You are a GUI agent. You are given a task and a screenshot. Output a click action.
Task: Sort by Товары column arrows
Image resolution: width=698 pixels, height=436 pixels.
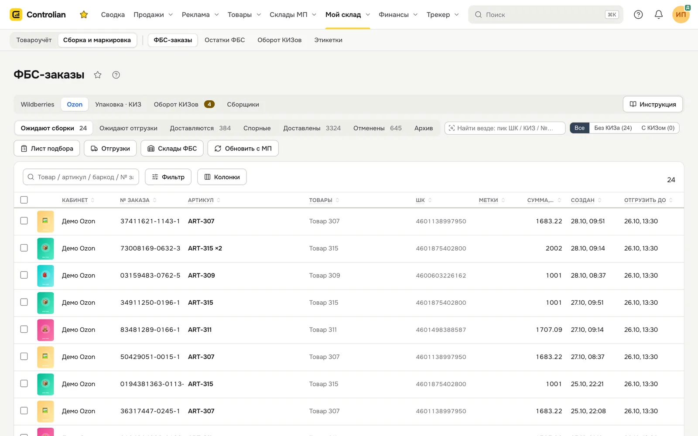(337, 200)
